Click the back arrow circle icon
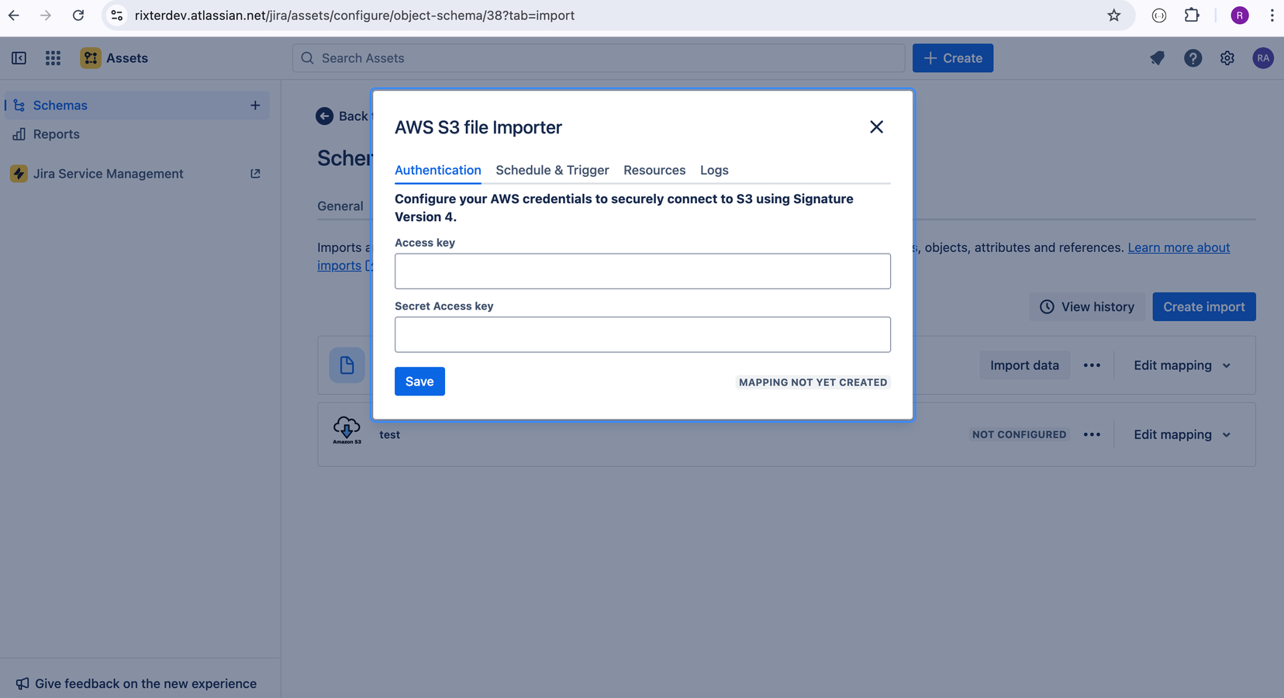The width and height of the screenshot is (1284, 698). pyautogui.click(x=325, y=116)
